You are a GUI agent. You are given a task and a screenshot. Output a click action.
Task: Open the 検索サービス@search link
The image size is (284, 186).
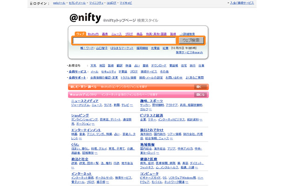click(x=189, y=53)
